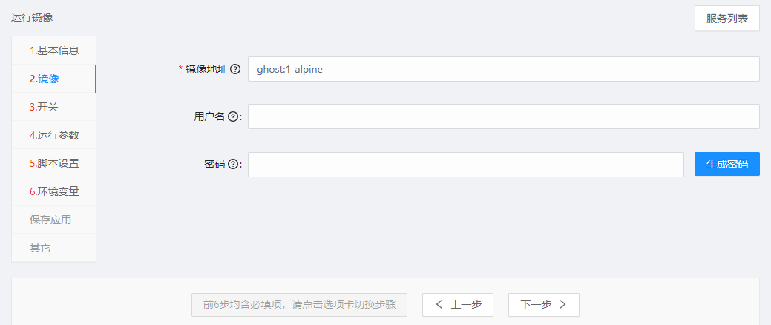This screenshot has height=325, width=771.
Task: Select the 保存应用 tab
Action: click(x=50, y=220)
